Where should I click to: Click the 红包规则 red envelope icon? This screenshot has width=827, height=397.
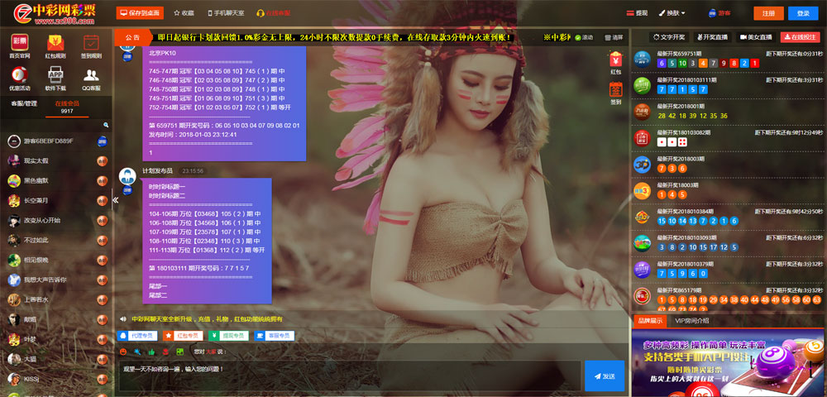click(x=55, y=43)
